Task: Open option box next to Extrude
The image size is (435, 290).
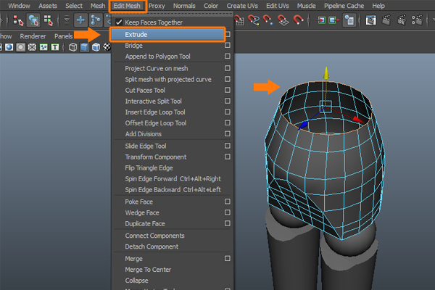Action: click(228, 34)
